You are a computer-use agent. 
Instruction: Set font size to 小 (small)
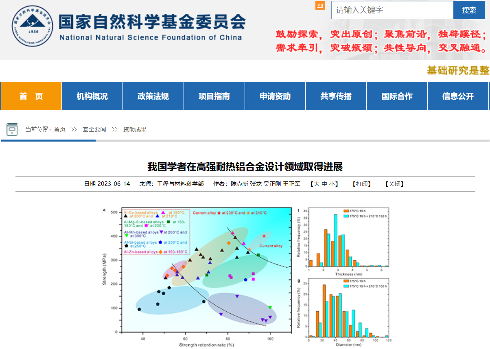pyautogui.click(x=332, y=184)
